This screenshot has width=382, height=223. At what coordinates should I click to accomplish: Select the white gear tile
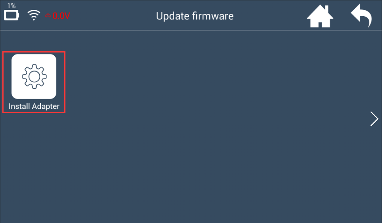tap(34, 76)
